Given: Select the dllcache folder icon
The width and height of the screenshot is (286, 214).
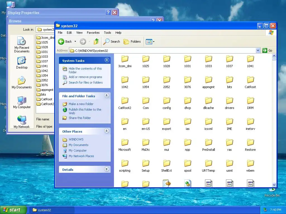Looking at the screenshot, I should click(x=208, y=101).
